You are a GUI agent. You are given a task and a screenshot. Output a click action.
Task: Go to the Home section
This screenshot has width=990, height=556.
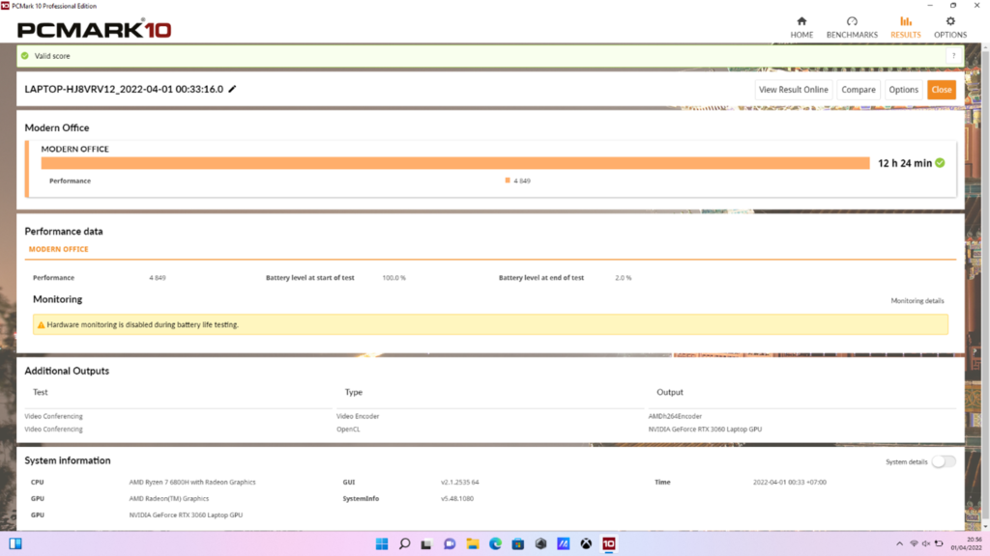point(801,27)
